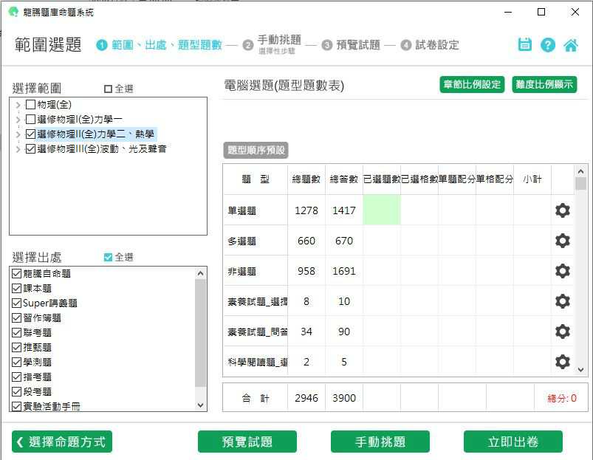593x460 pixels.
Task: Click total count 2946 in 合計 row
Action: (306, 398)
